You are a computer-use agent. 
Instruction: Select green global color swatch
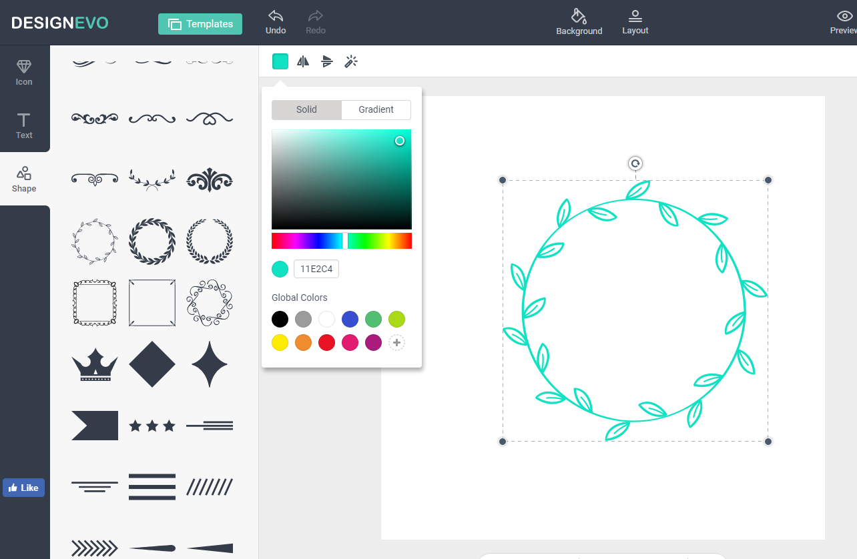tap(374, 319)
